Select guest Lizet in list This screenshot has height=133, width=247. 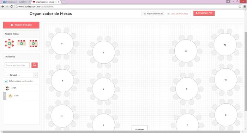(21, 96)
